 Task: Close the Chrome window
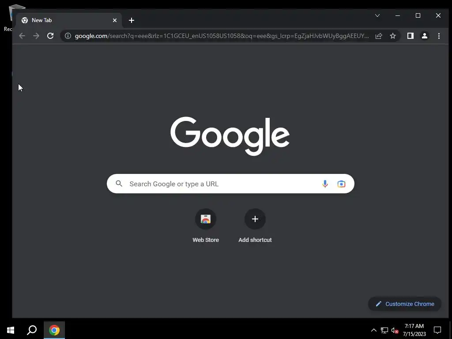coord(438,15)
